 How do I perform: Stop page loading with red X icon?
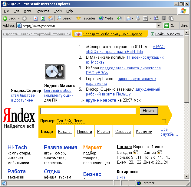[x=35, y=18]
